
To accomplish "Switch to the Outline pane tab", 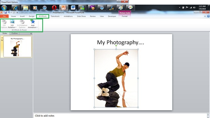I will [x=14, y=33].
